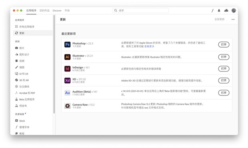Switch to the Discover tab
248x148 pixels.
click(x=57, y=10)
